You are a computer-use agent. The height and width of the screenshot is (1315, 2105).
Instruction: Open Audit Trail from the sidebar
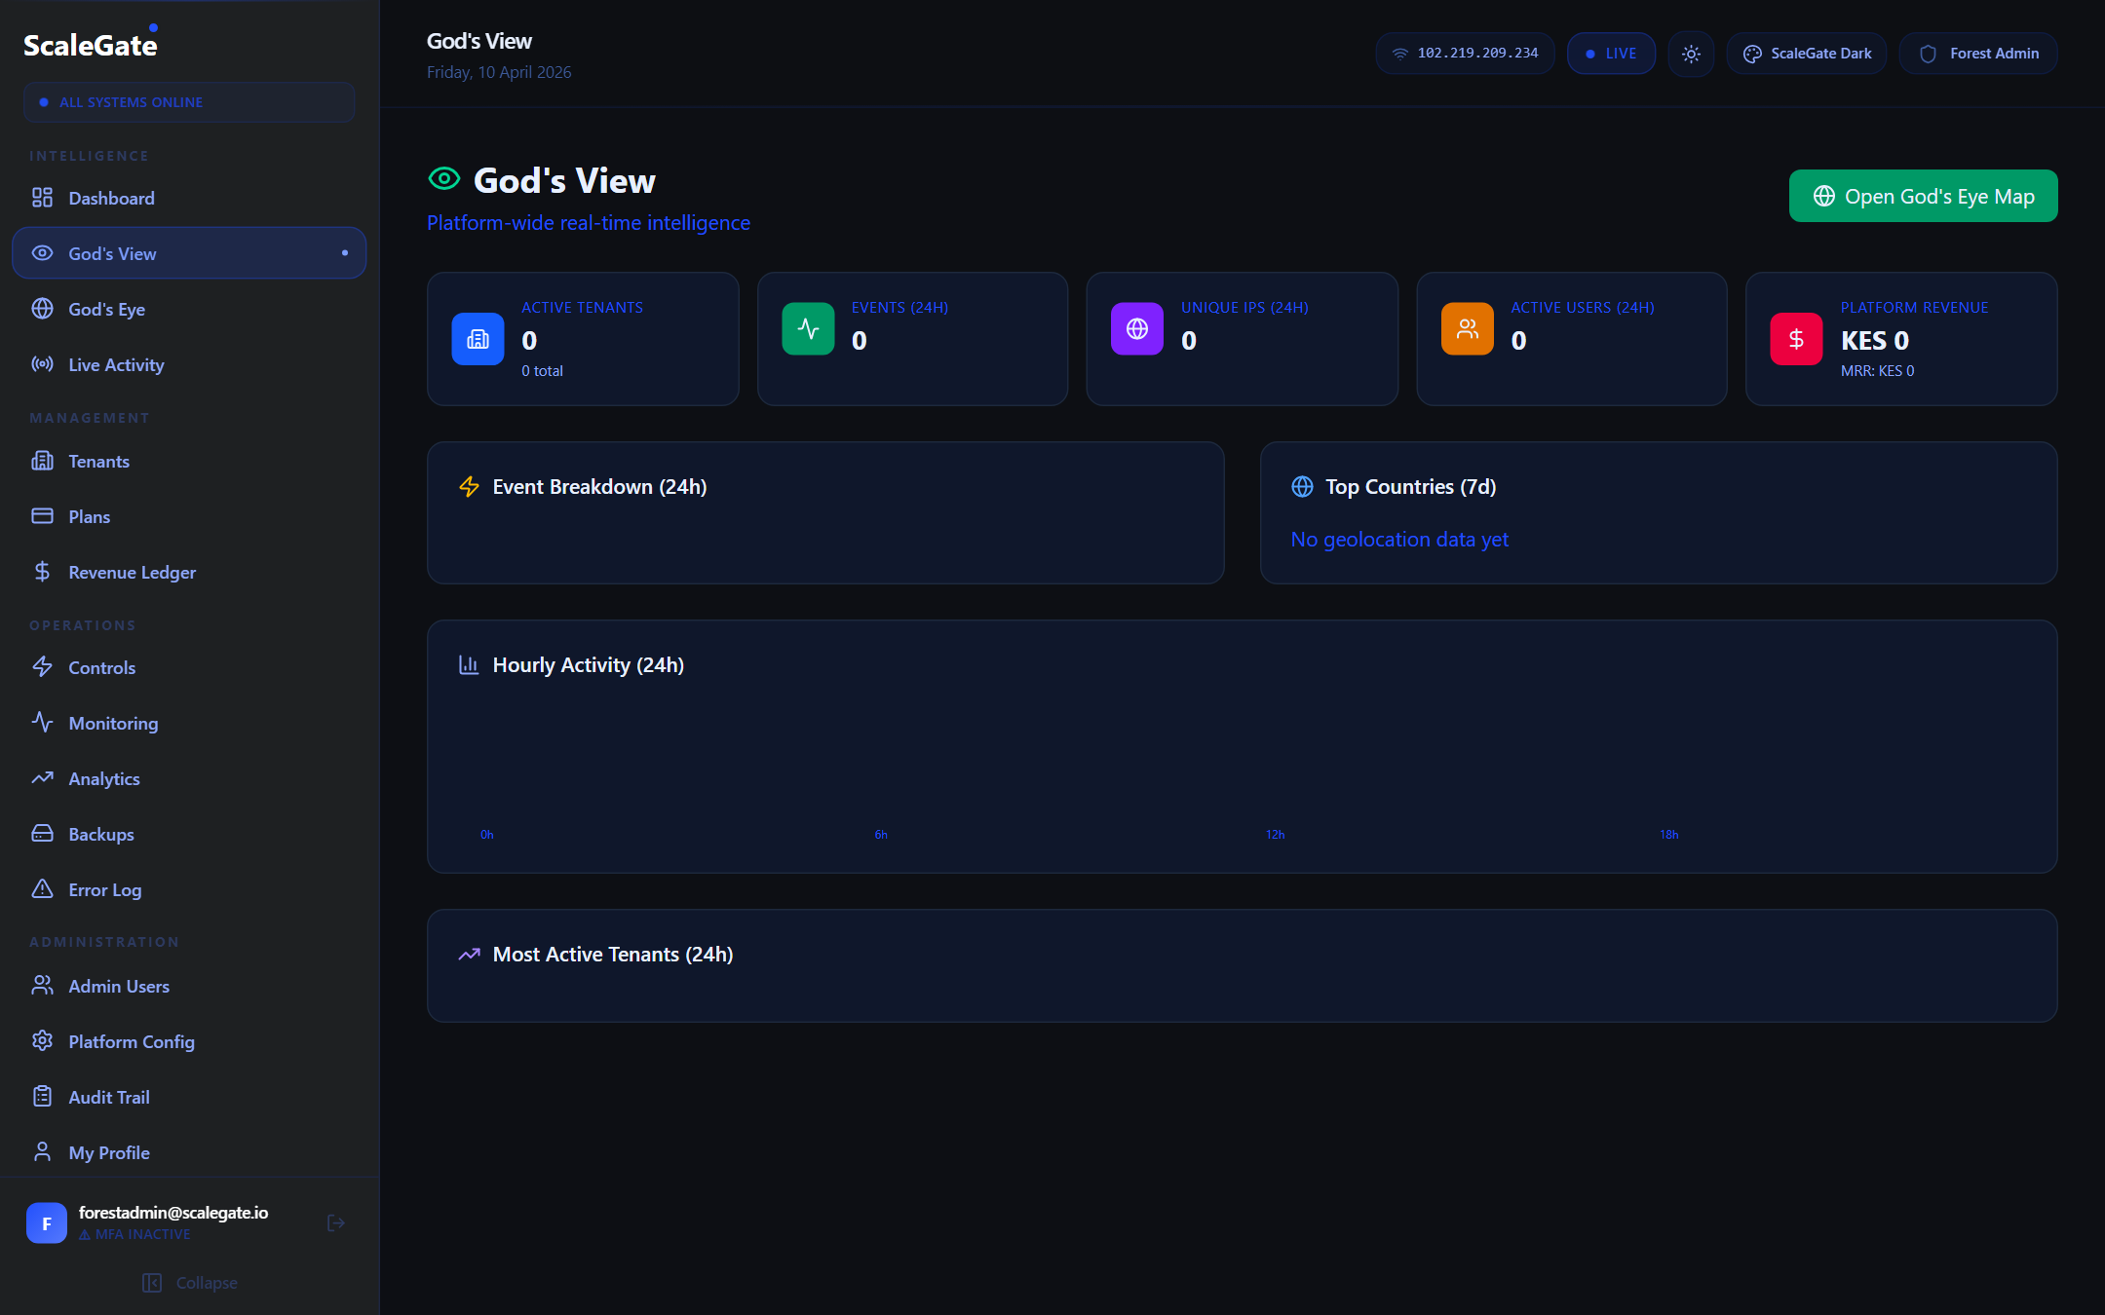(x=109, y=1098)
